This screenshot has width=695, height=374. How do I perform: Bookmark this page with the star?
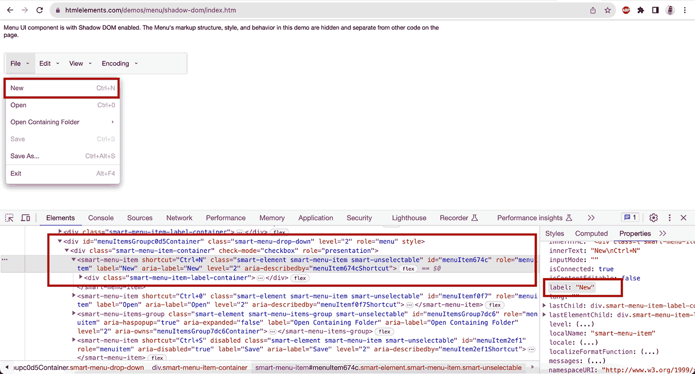point(608,10)
